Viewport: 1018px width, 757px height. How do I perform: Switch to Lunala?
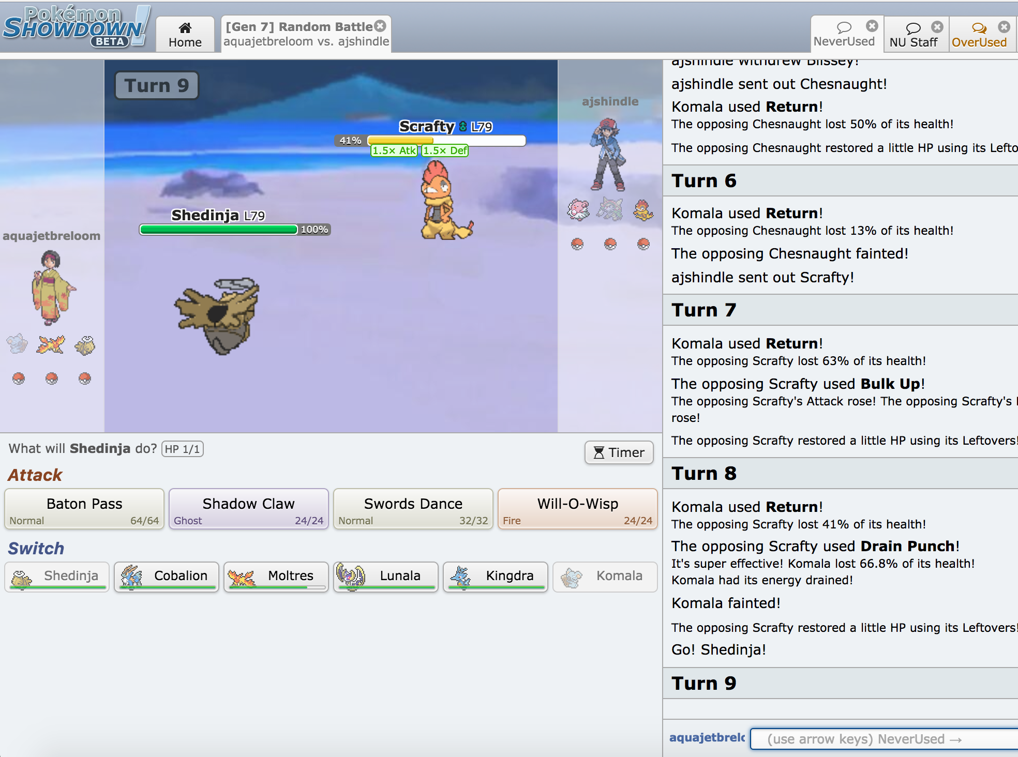point(385,577)
